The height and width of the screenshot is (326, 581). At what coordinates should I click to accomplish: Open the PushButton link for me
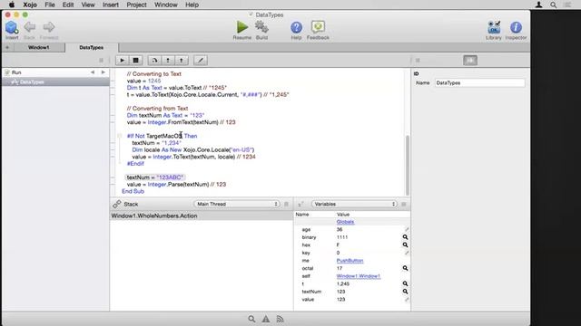(x=350, y=261)
